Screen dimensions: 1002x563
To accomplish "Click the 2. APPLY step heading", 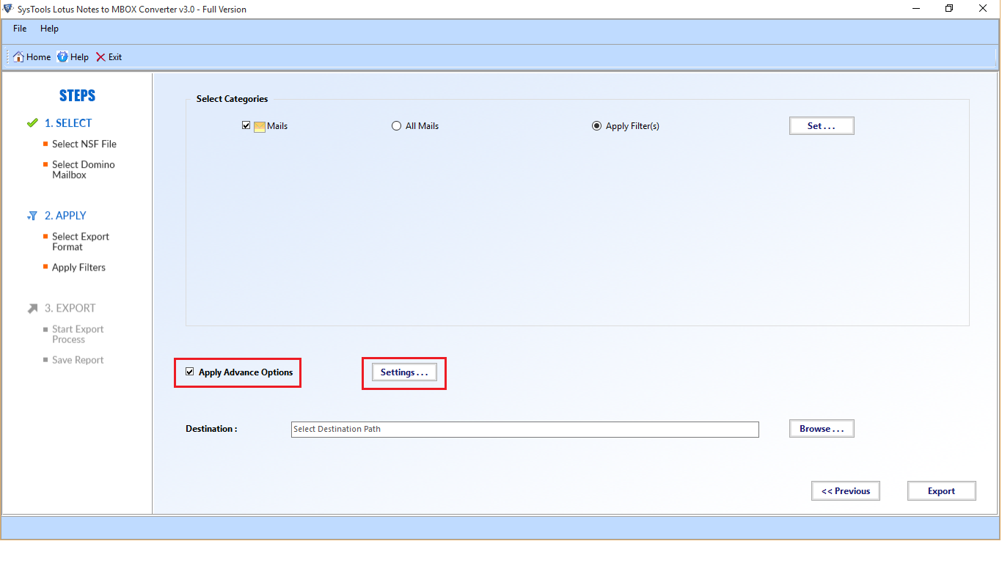I will pyautogui.click(x=65, y=216).
